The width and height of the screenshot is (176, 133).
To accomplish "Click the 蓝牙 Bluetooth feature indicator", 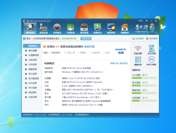I will pyautogui.click(x=107, y=53).
